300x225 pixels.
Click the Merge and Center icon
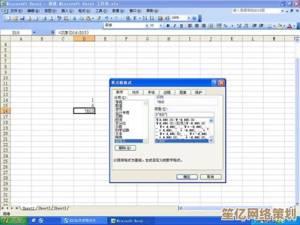[x=211, y=26]
